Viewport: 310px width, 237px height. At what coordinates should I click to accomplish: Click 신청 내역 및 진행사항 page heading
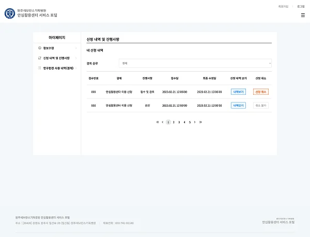103,39
